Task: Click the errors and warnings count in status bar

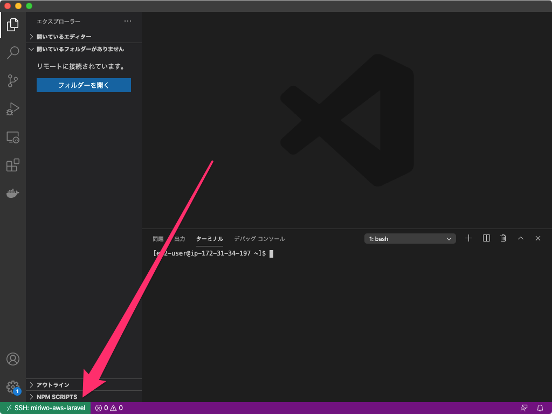Action: pos(109,408)
